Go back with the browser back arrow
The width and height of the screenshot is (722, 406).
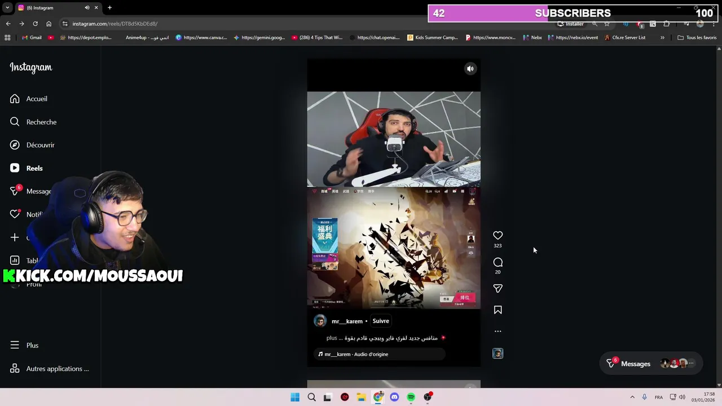click(8, 24)
